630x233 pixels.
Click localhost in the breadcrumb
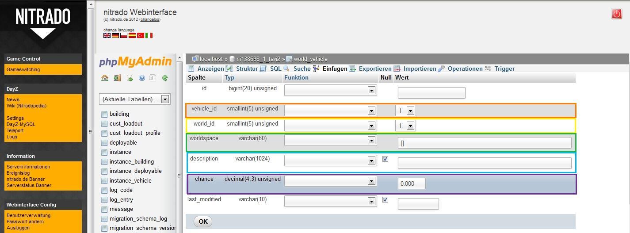(x=211, y=59)
